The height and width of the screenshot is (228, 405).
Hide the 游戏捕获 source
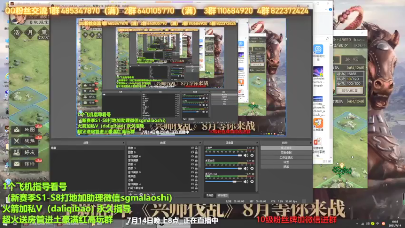pos(192,160)
